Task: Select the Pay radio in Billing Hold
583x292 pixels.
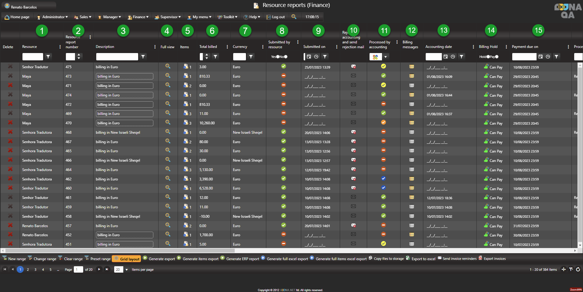Action: coord(497,57)
